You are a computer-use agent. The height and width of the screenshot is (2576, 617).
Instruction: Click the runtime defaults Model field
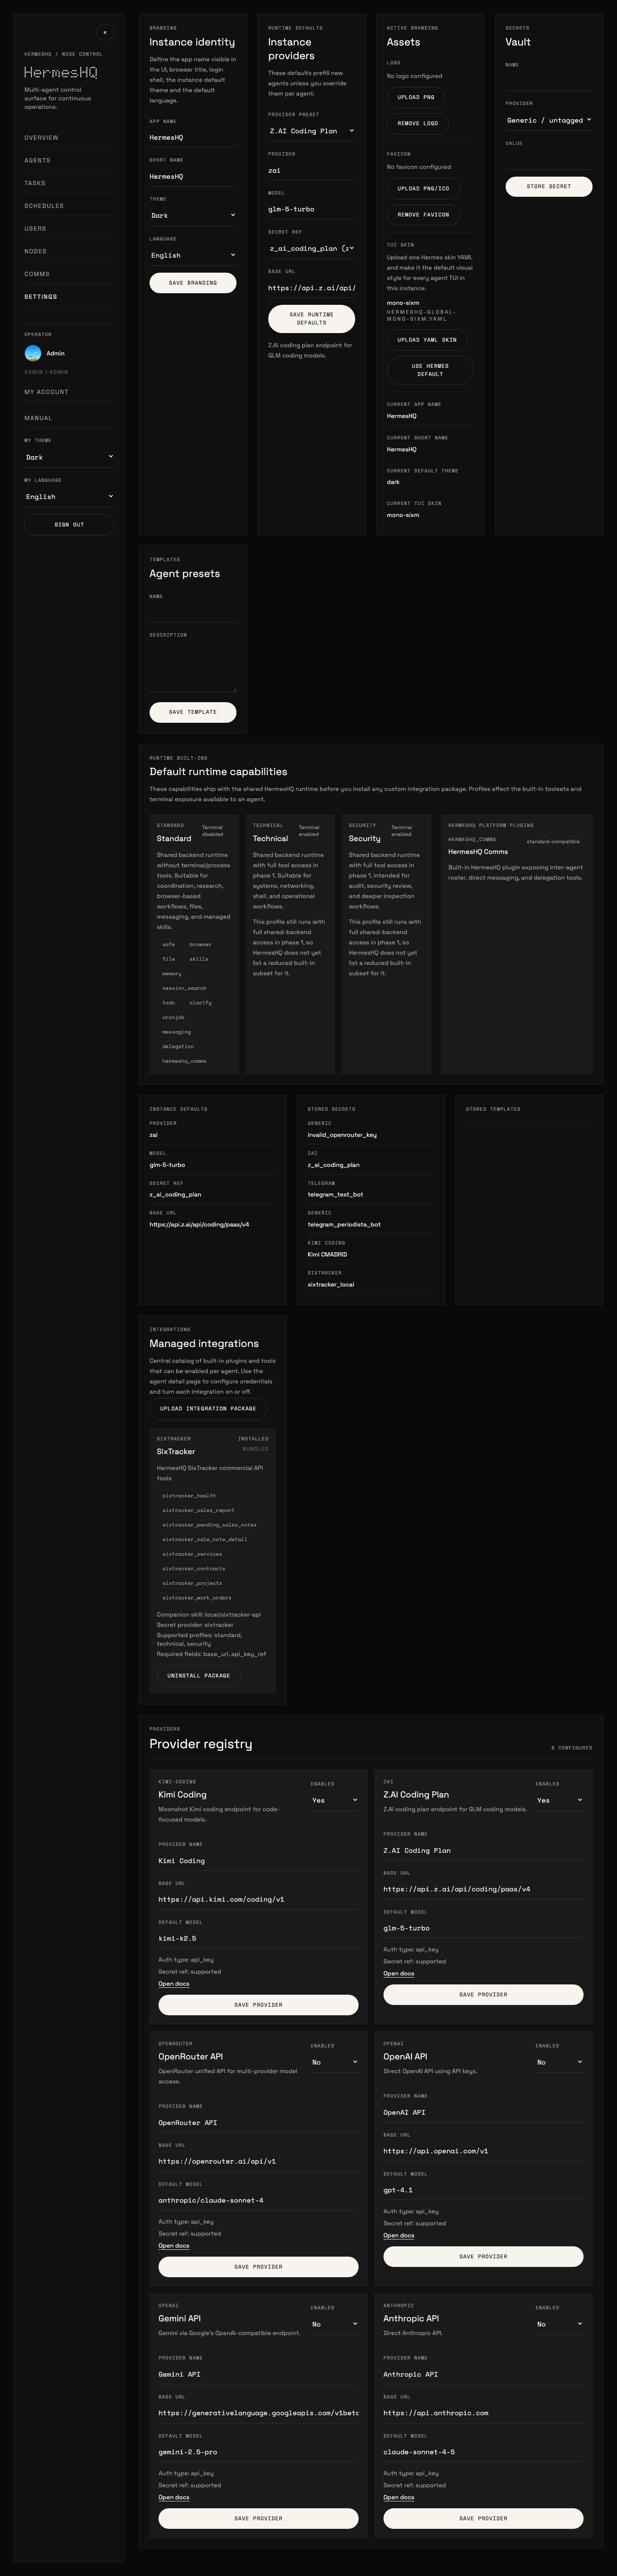pos(311,210)
